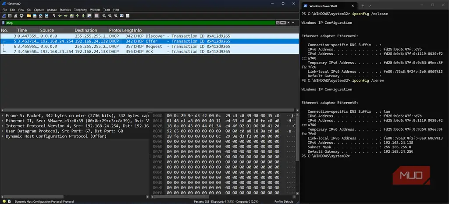Close this capture file icon
This screenshot has width=449, height=204.
coord(41,16)
